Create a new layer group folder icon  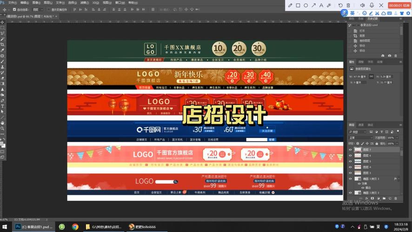(384, 199)
